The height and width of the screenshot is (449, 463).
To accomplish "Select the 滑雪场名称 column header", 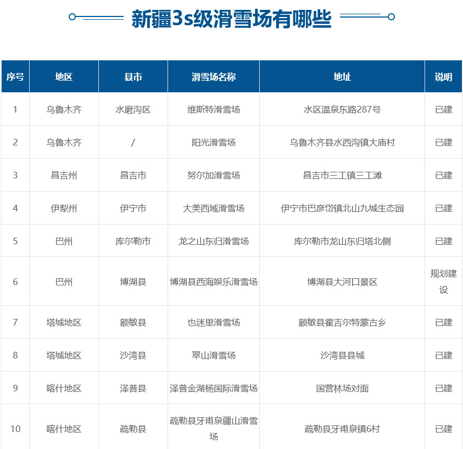I will point(214,77).
